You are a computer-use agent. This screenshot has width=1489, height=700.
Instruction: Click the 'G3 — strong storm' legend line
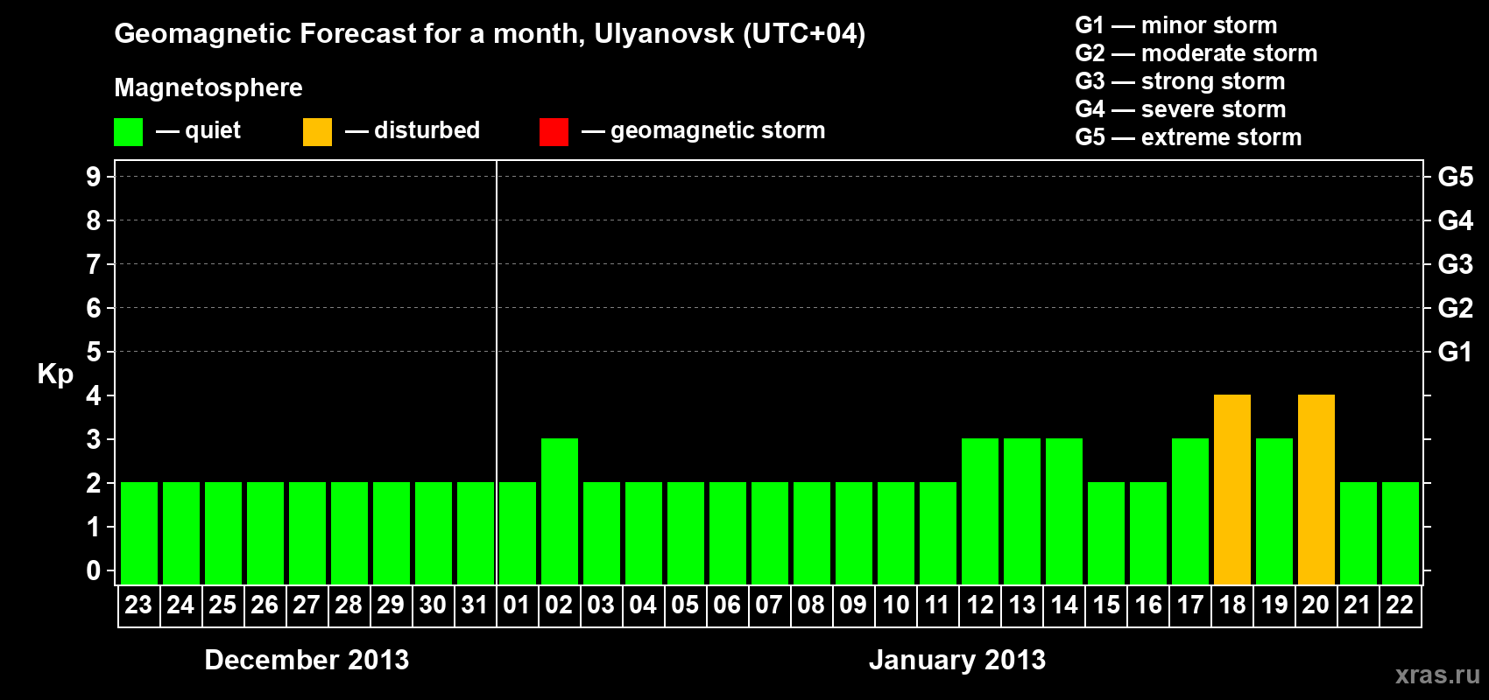(1180, 81)
